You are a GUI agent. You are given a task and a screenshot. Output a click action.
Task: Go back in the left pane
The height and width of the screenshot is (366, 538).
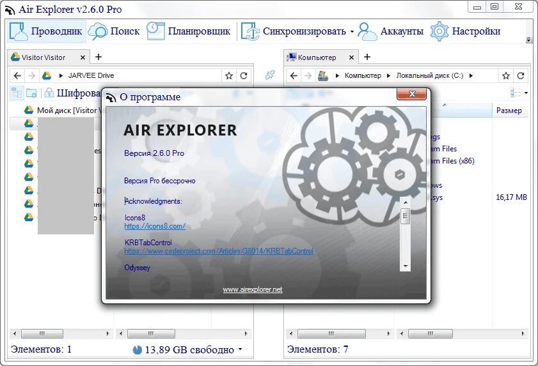17,76
